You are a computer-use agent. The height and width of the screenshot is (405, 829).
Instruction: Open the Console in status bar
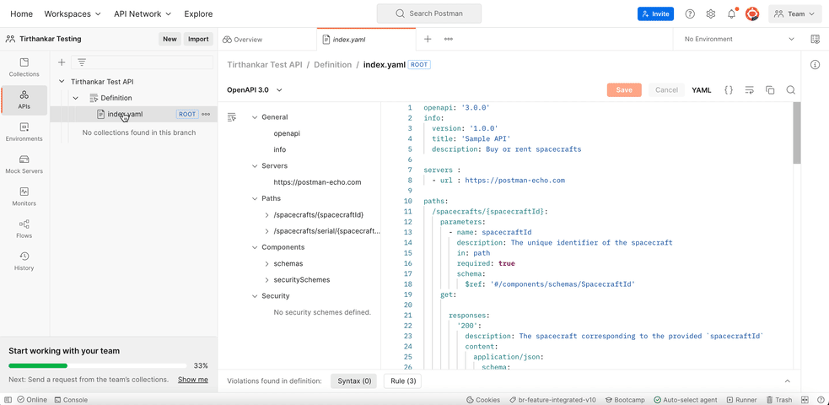point(72,400)
